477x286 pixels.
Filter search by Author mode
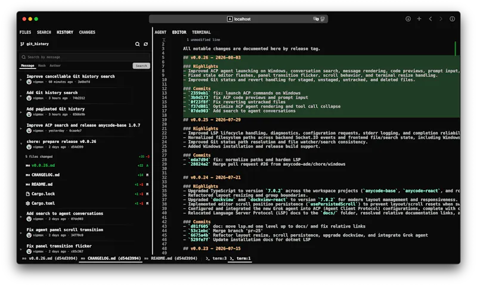point(55,66)
